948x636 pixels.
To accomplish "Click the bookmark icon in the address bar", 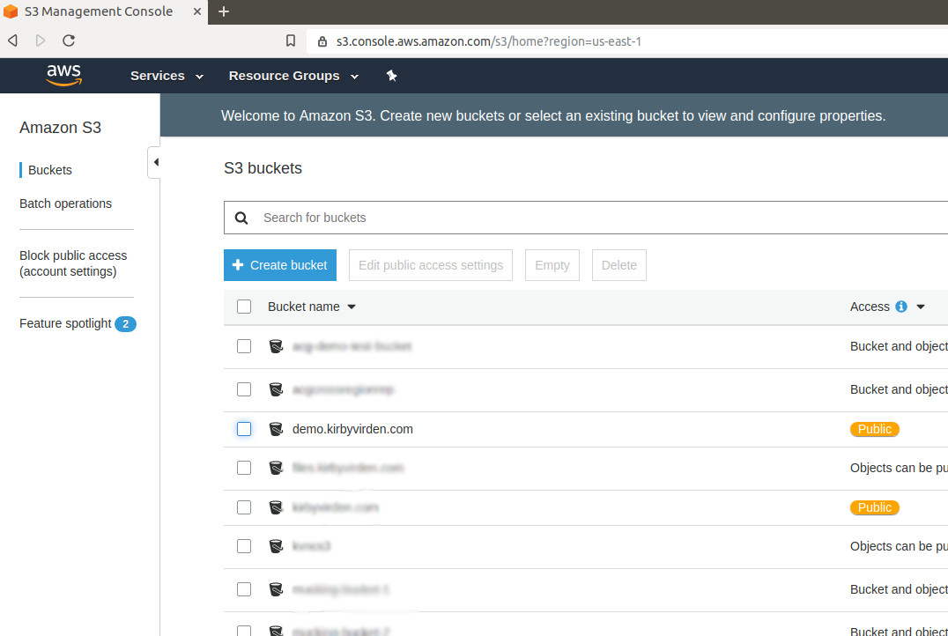I will [x=291, y=41].
